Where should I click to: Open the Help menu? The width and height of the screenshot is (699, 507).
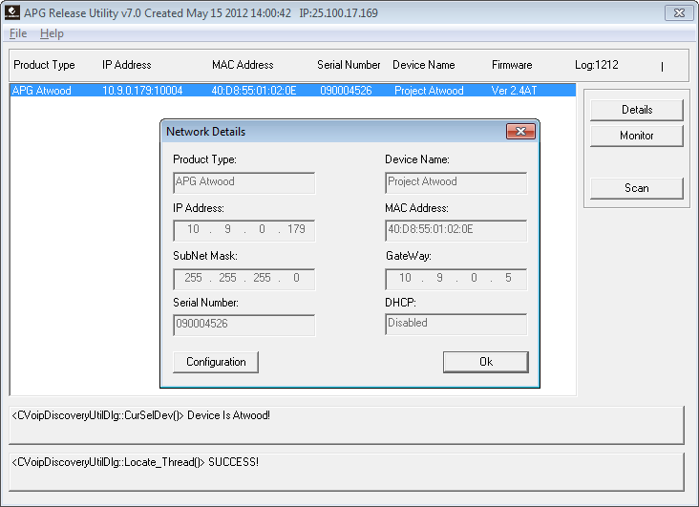point(52,33)
